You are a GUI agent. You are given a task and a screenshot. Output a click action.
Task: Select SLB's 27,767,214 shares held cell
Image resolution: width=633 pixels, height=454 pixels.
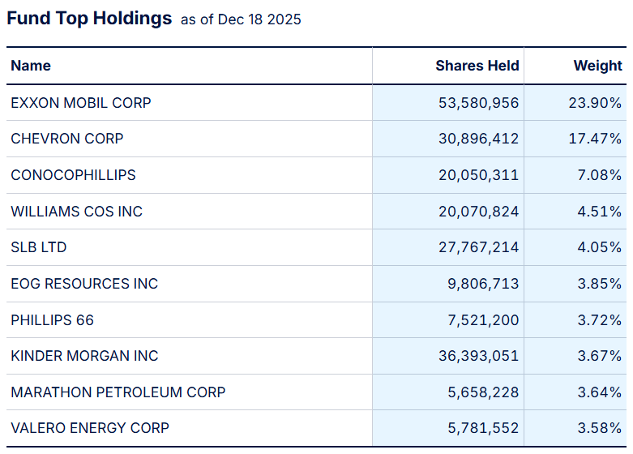pyautogui.click(x=477, y=247)
